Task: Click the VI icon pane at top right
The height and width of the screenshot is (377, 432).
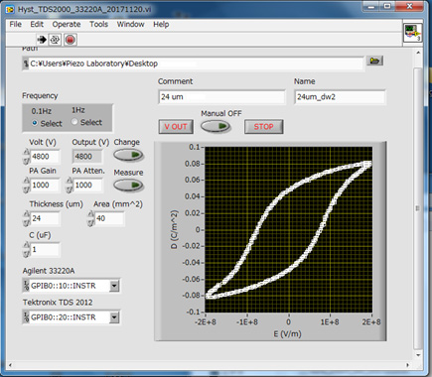Action: (413, 33)
